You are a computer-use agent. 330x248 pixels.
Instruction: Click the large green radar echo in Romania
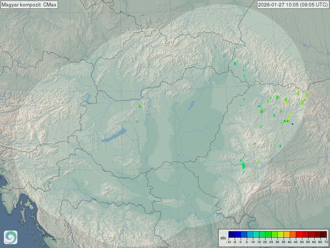(243, 166)
